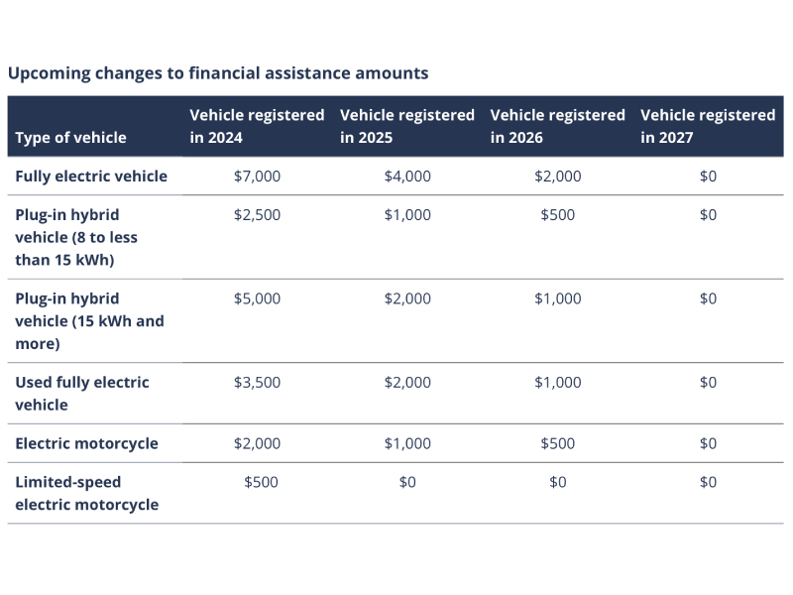This screenshot has width=793, height=595.
Task: Click the 'Limited-speed electric motorcycle' row label
Action: [86, 493]
